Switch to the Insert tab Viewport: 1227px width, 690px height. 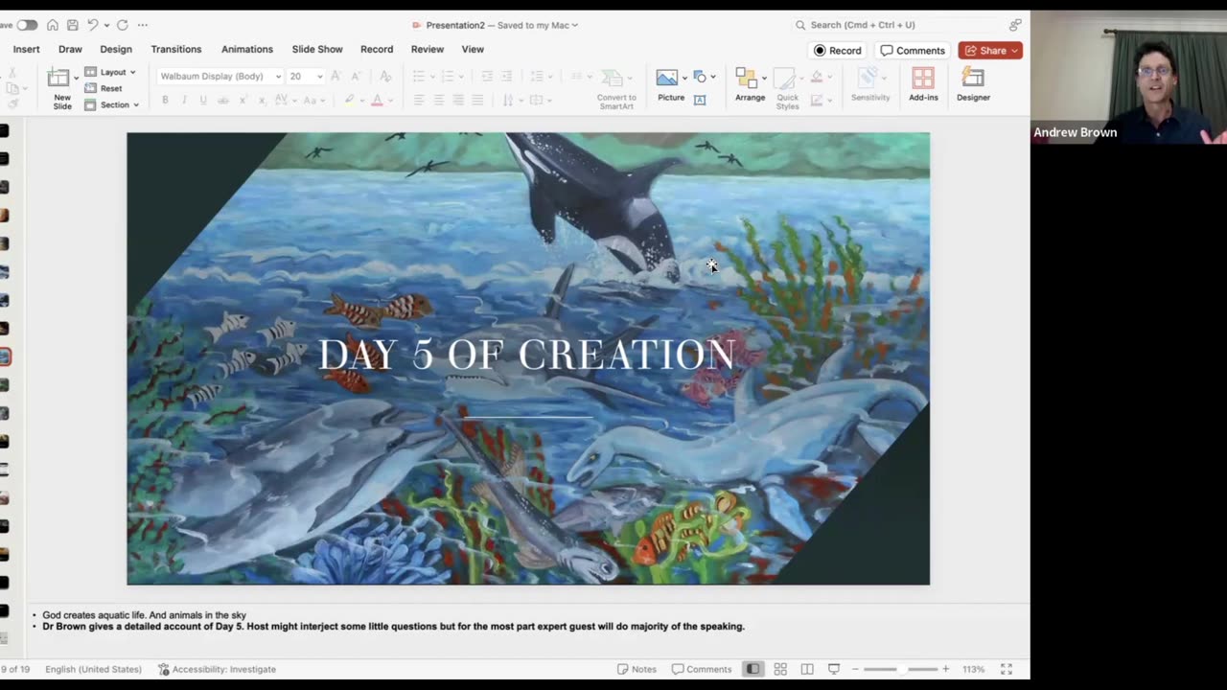click(26, 49)
